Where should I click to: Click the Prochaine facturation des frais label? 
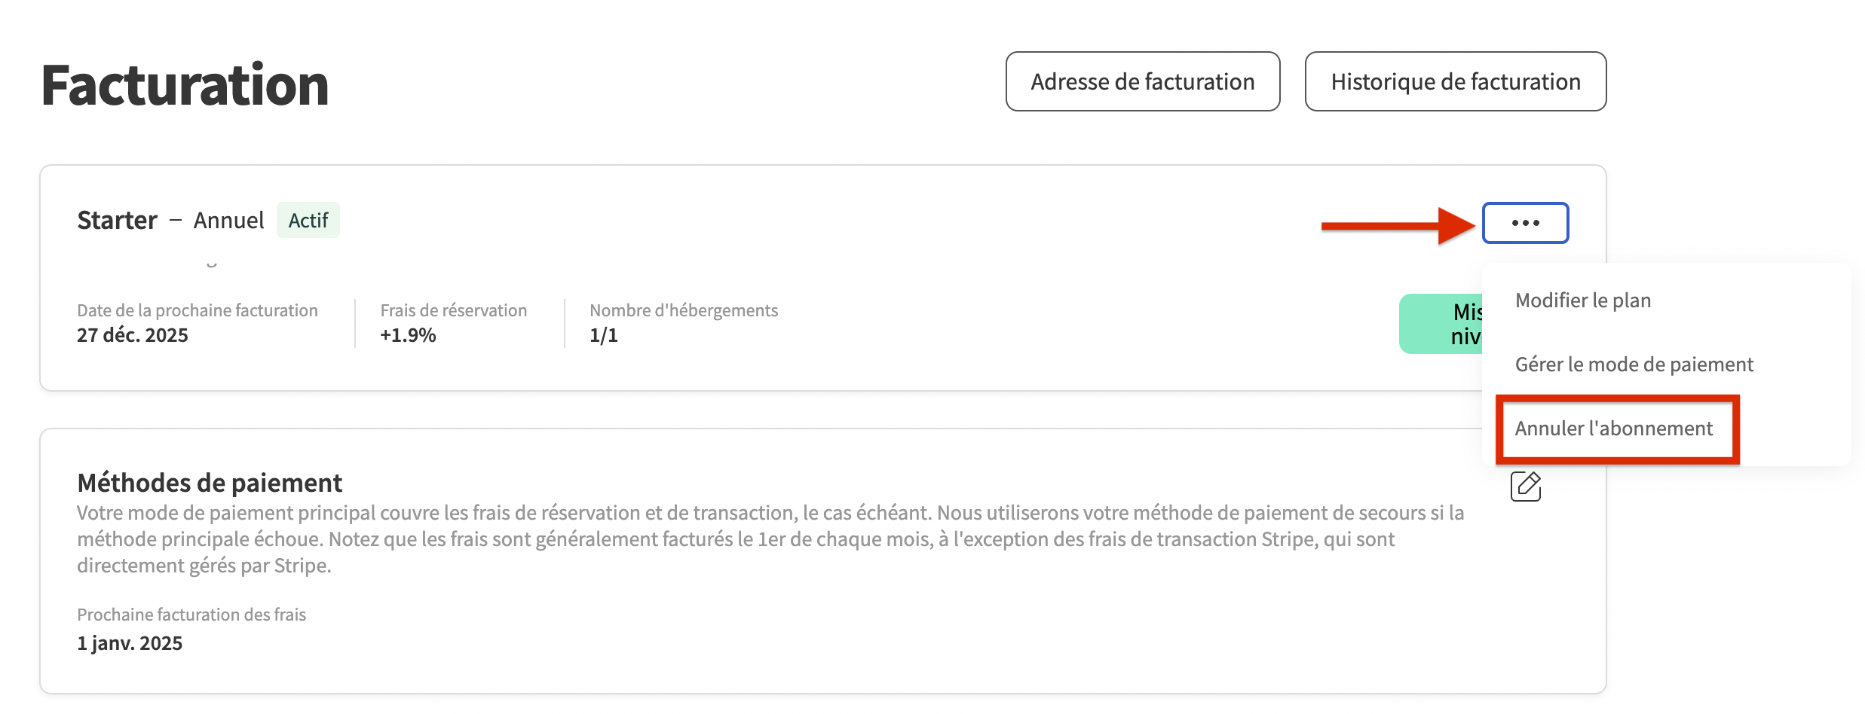[x=191, y=615]
